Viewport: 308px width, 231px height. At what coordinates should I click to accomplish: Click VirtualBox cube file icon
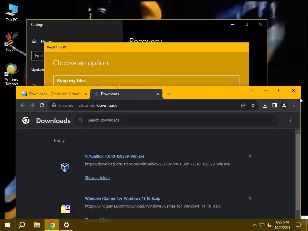(65, 167)
